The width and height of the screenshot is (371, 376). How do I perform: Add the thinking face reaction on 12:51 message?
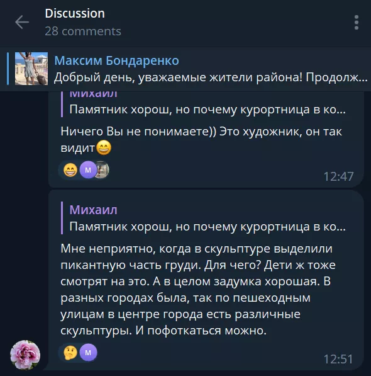coord(70,353)
